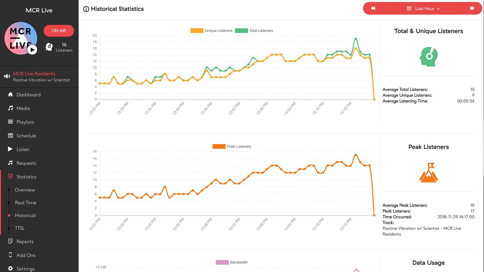Open the Overview statistics submenu
This screenshot has width=484, height=272.
(25, 190)
